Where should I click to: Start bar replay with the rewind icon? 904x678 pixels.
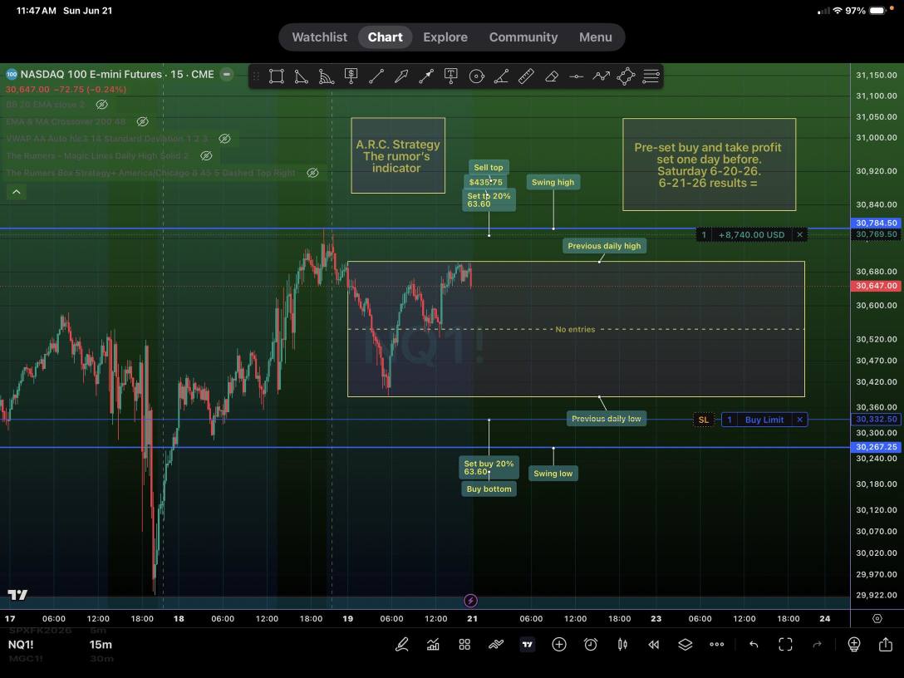coord(653,645)
